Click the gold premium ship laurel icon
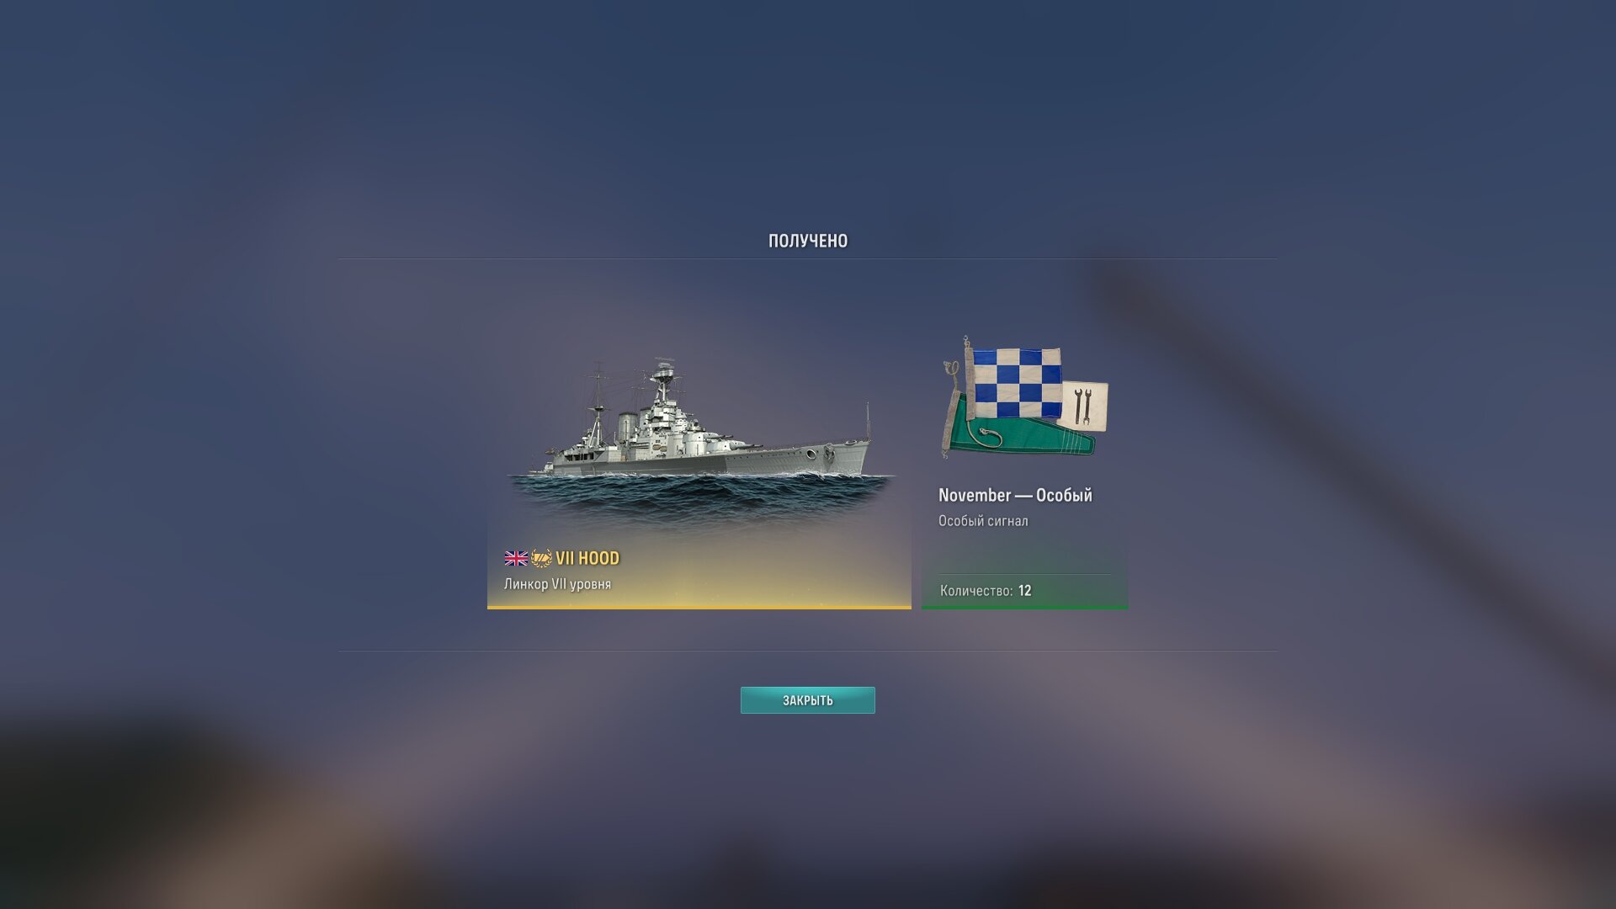The image size is (1616, 909). [541, 558]
